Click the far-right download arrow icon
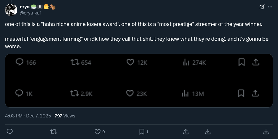The image size is (278, 139). 266,132
